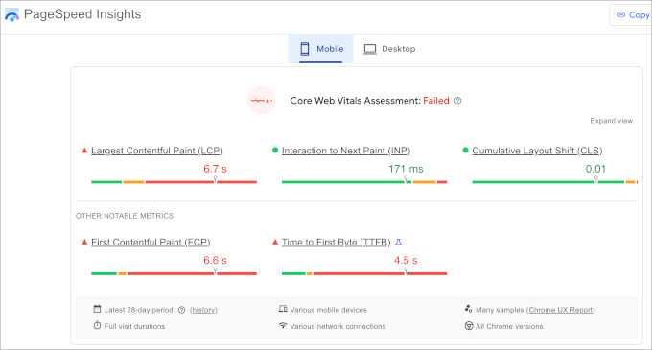Click the experimental flask icon beside TTFB
This screenshot has height=350, width=652.
[x=398, y=242]
